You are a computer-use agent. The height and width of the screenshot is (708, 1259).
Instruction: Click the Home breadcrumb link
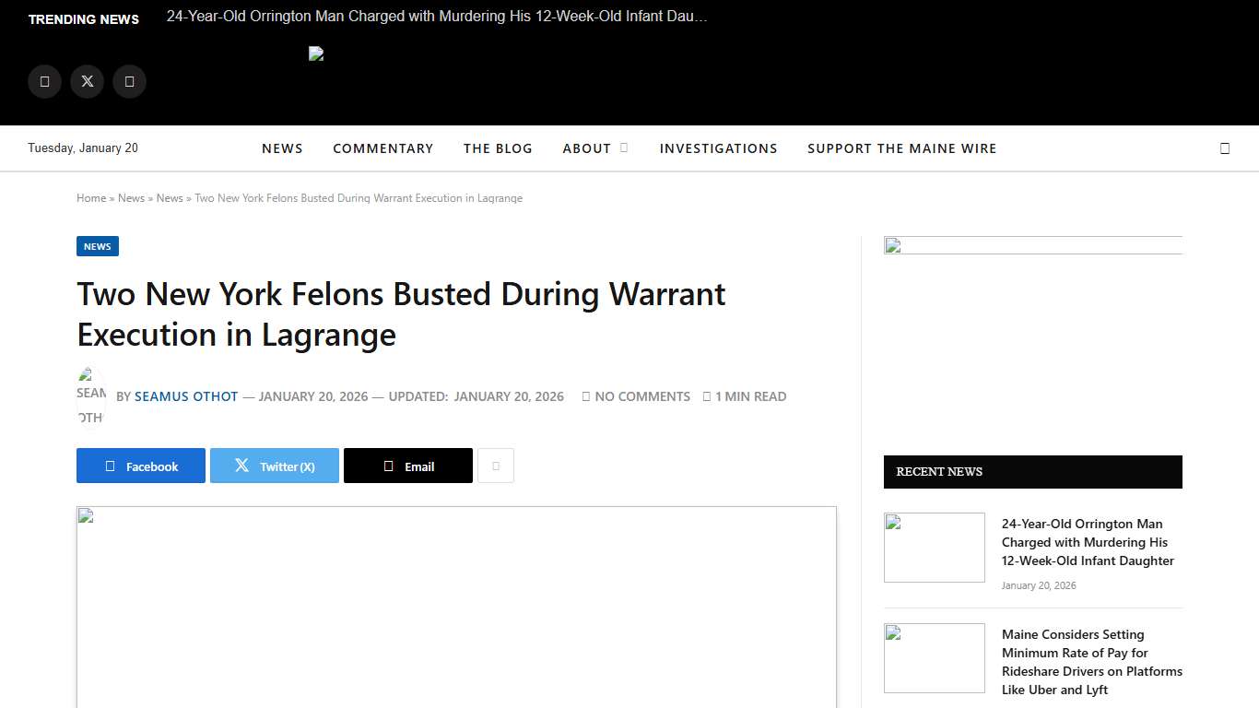pyautogui.click(x=91, y=197)
